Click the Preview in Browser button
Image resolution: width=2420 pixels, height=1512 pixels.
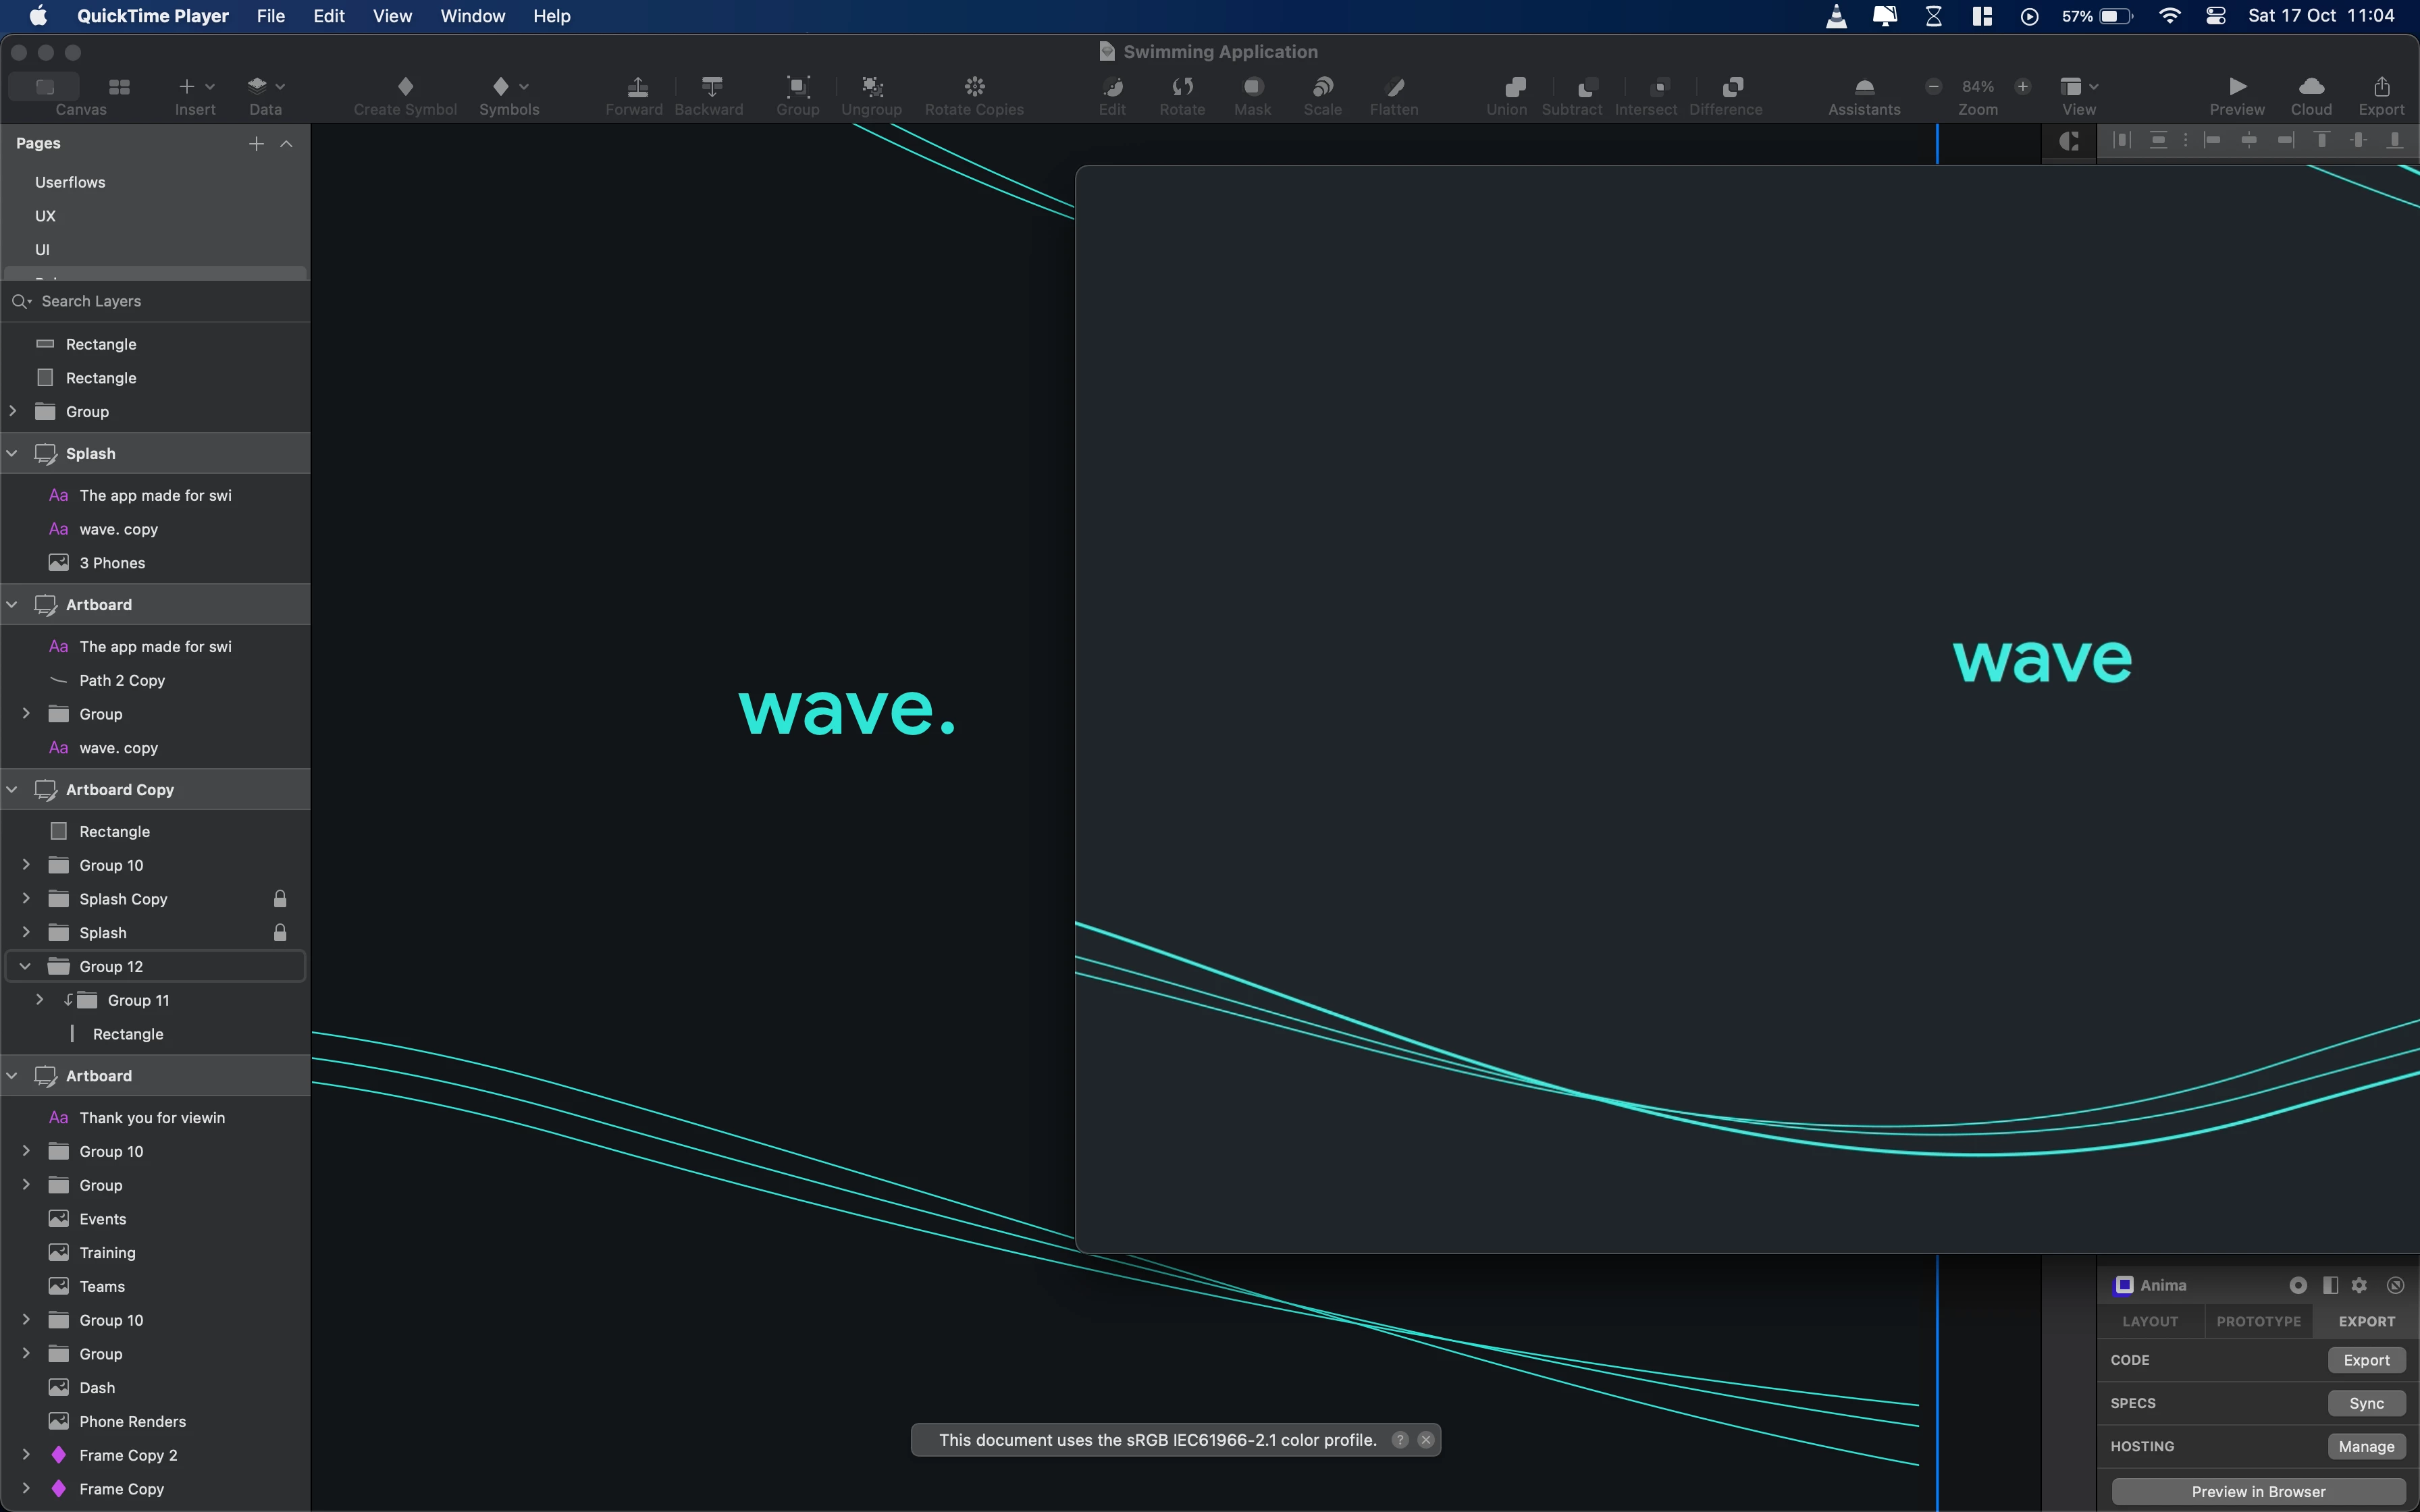[x=2258, y=1491]
